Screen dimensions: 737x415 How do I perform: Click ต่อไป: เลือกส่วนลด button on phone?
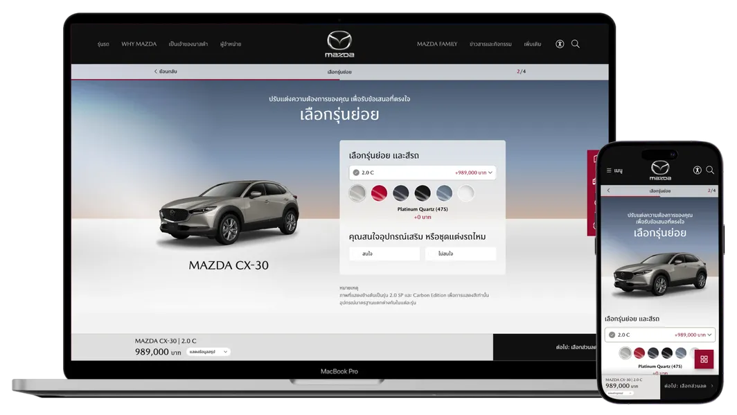click(x=689, y=386)
